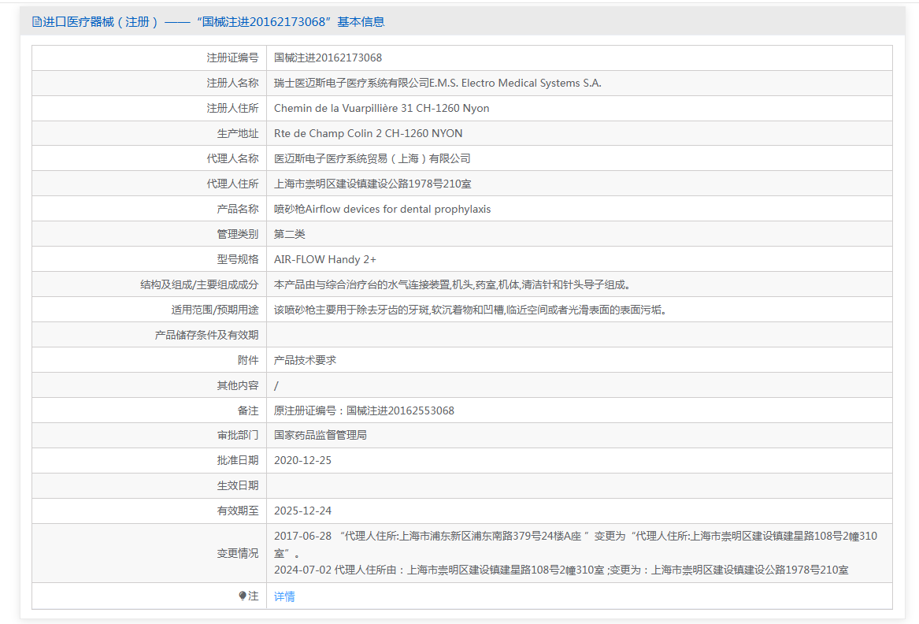The width and height of the screenshot is (919, 624).
Task: Click the 生效日期 row label
Action: [237, 485]
